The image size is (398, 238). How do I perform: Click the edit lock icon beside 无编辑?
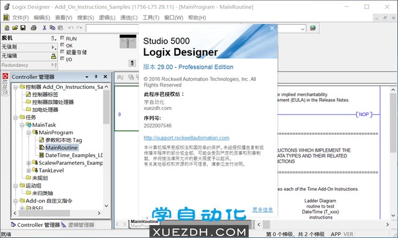pyautogui.click(x=53, y=56)
